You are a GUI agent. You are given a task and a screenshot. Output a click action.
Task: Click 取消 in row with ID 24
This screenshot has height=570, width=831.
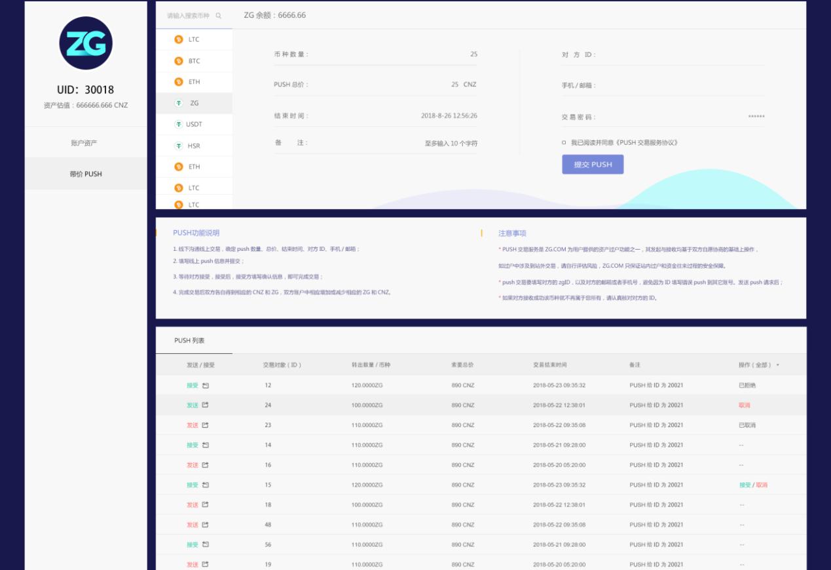(744, 405)
